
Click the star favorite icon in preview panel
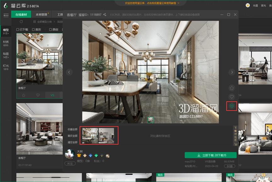point(232,88)
